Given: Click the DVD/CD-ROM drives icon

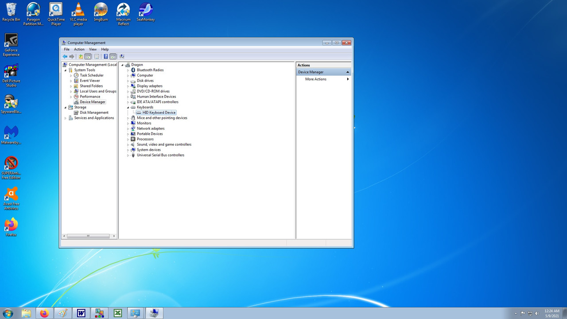Looking at the screenshot, I should [x=133, y=91].
